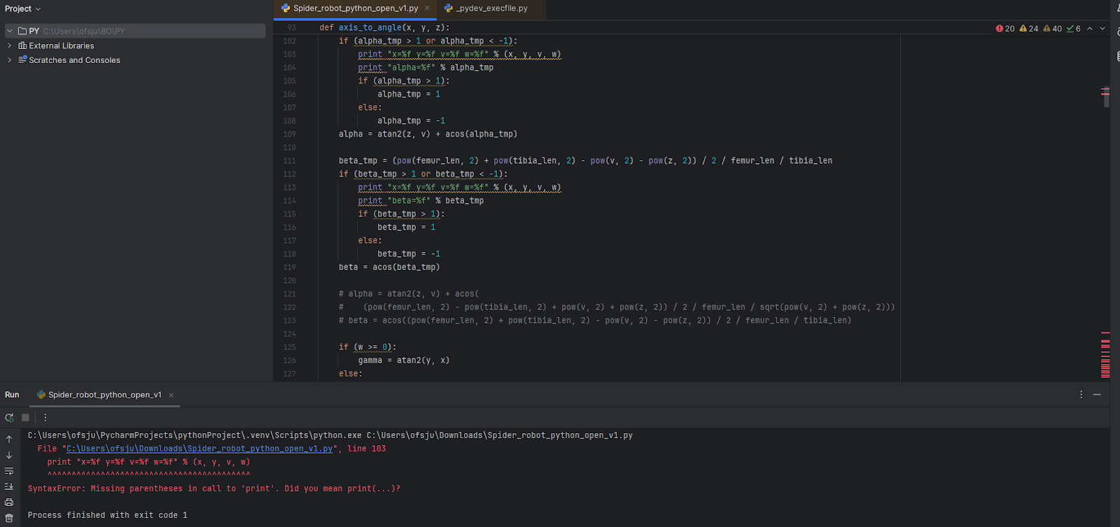Expand Scratches and Consoles node

point(10,60)
